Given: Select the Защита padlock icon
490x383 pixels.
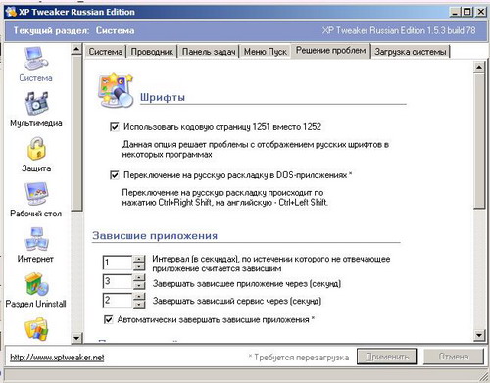Looking at the screenshot, I should point(36,149).
